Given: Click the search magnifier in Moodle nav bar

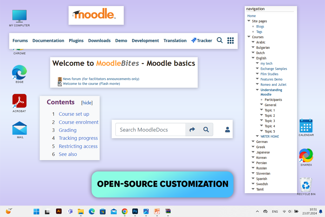Looking at the screenshot, I should (x=220, y=40).
